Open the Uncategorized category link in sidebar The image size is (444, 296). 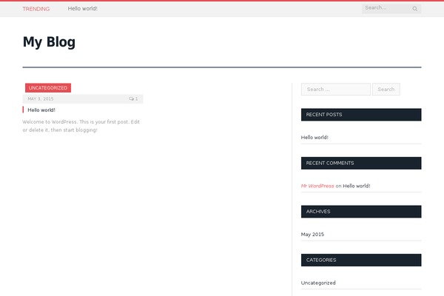click(318, 283)
